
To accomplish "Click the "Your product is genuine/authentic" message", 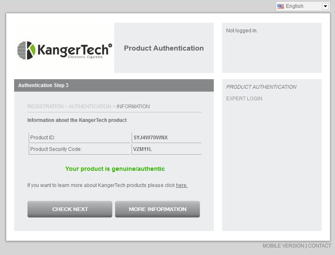I will click(x=115, y=169).
